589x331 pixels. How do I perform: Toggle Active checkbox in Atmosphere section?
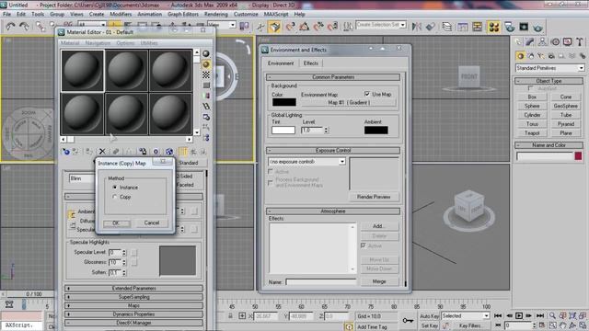pos(364,245)
